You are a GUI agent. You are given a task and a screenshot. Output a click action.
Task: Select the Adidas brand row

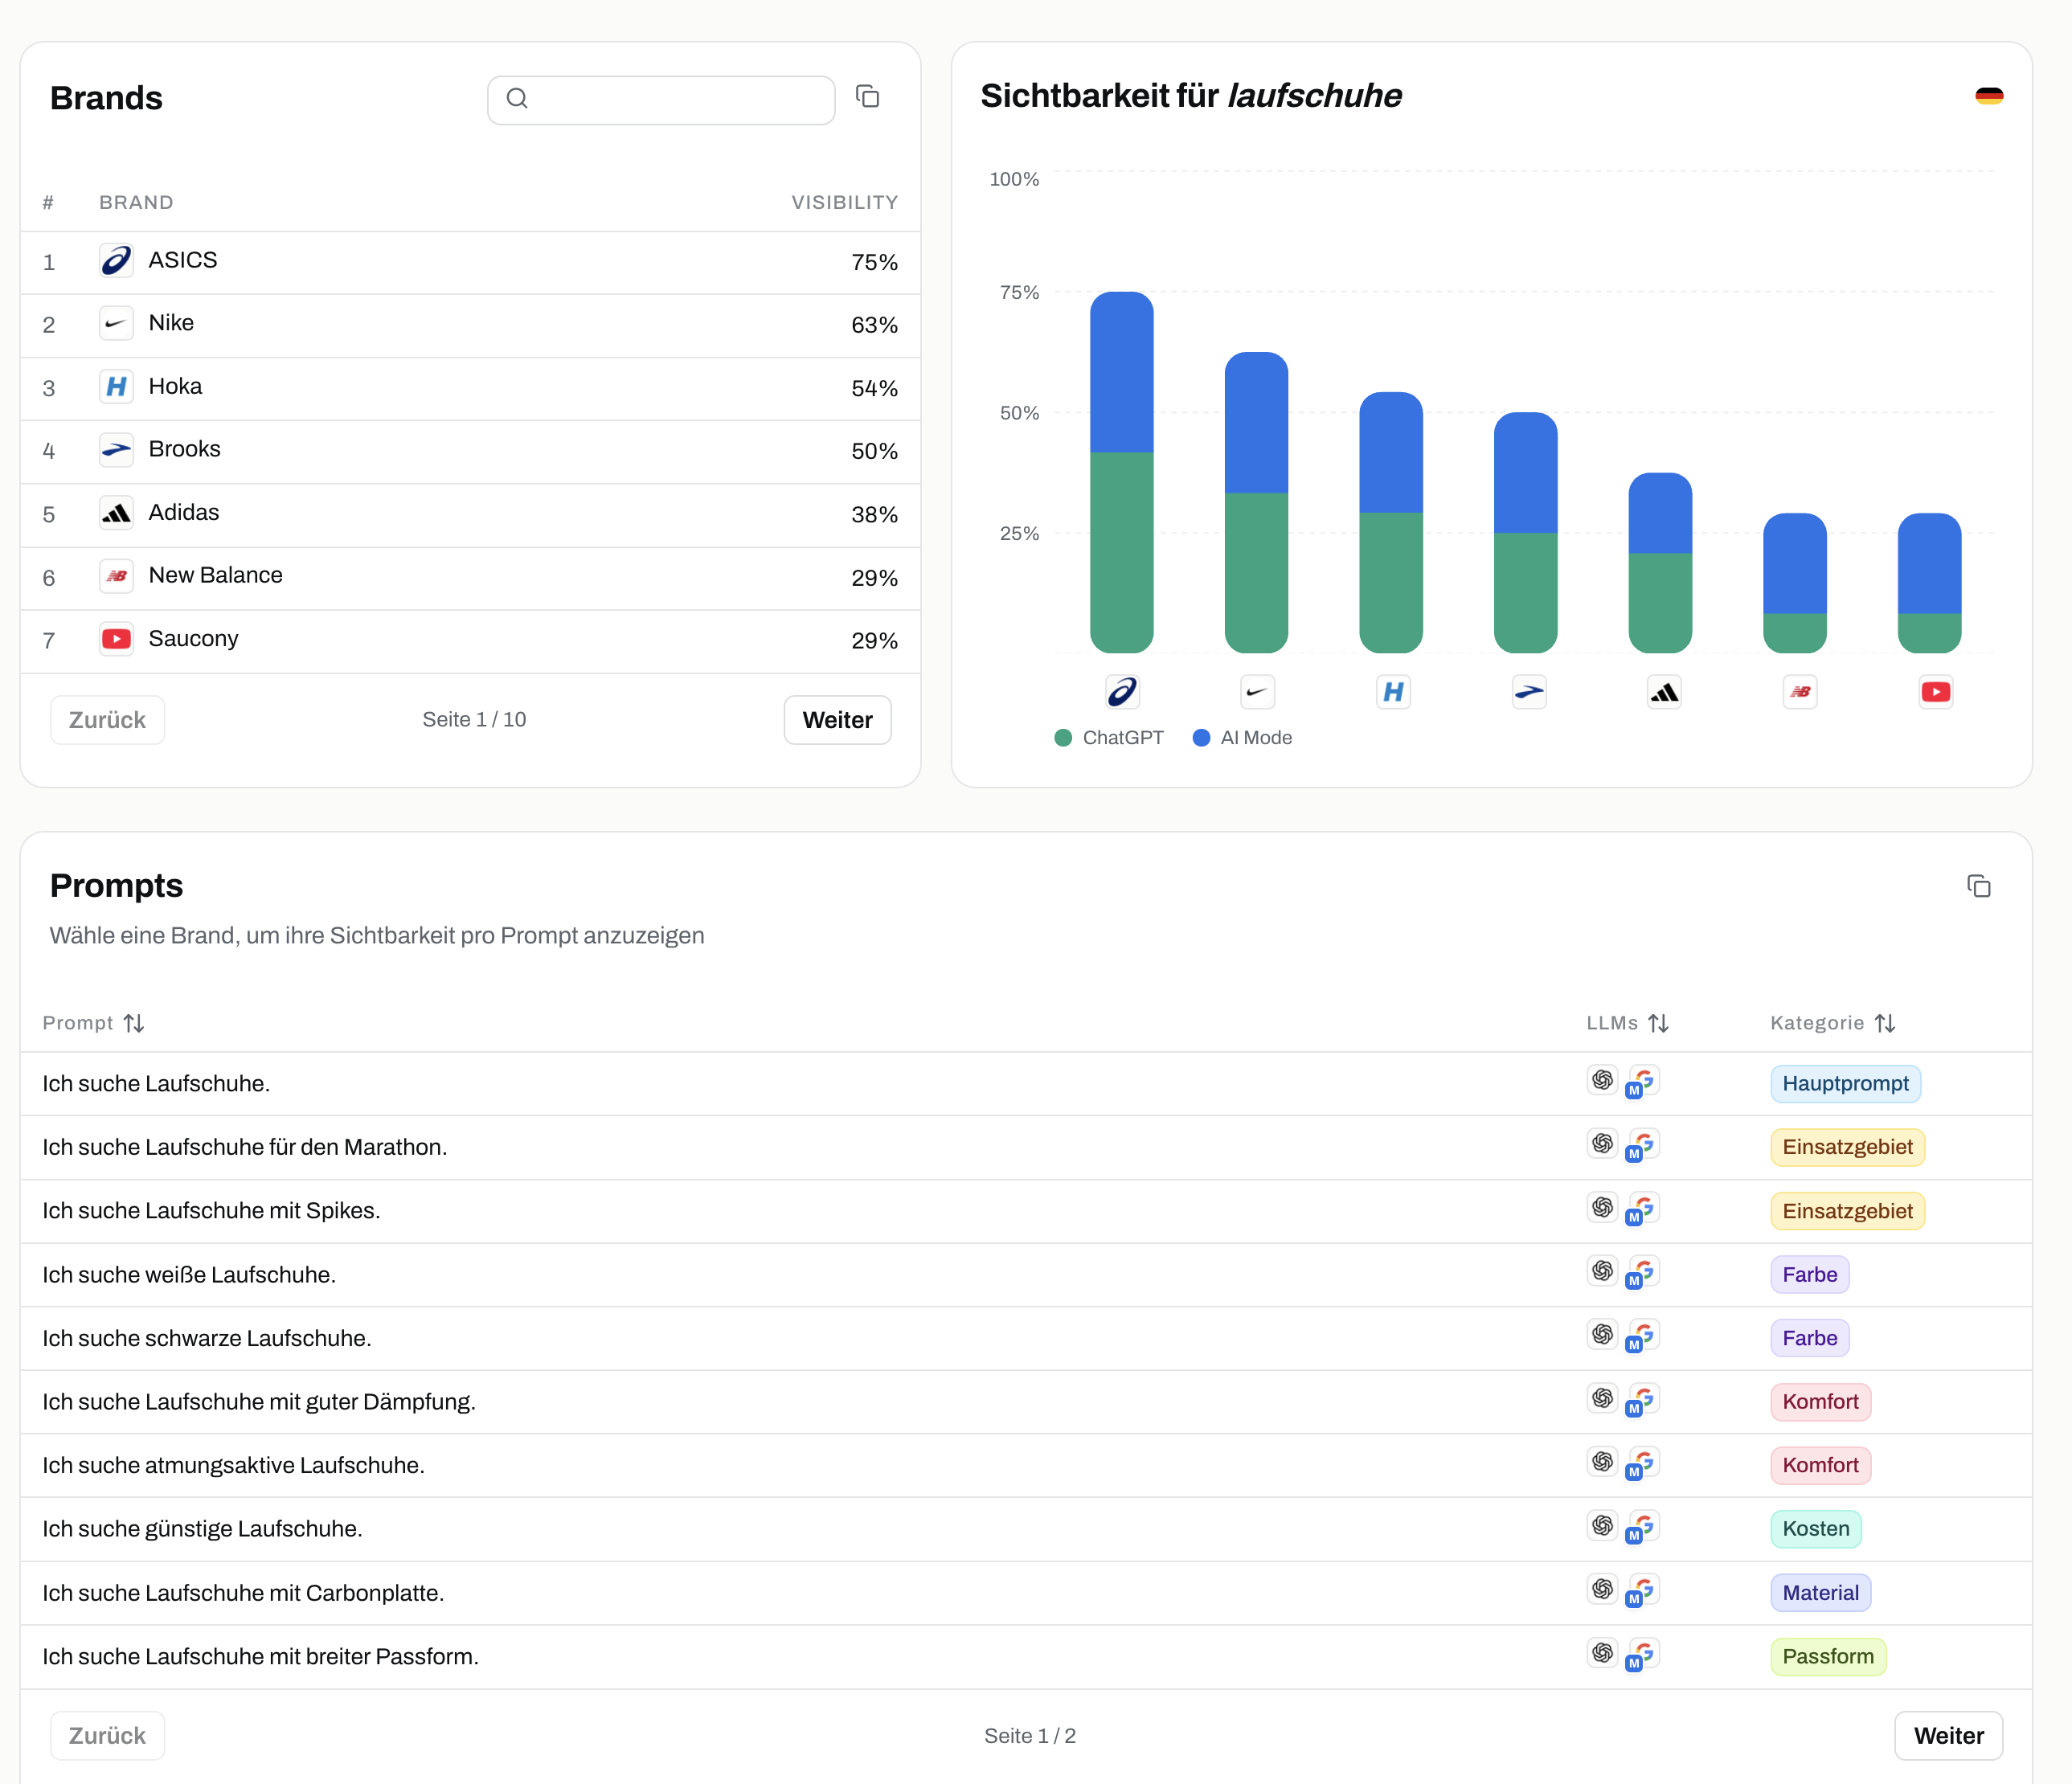coord(470,514)
